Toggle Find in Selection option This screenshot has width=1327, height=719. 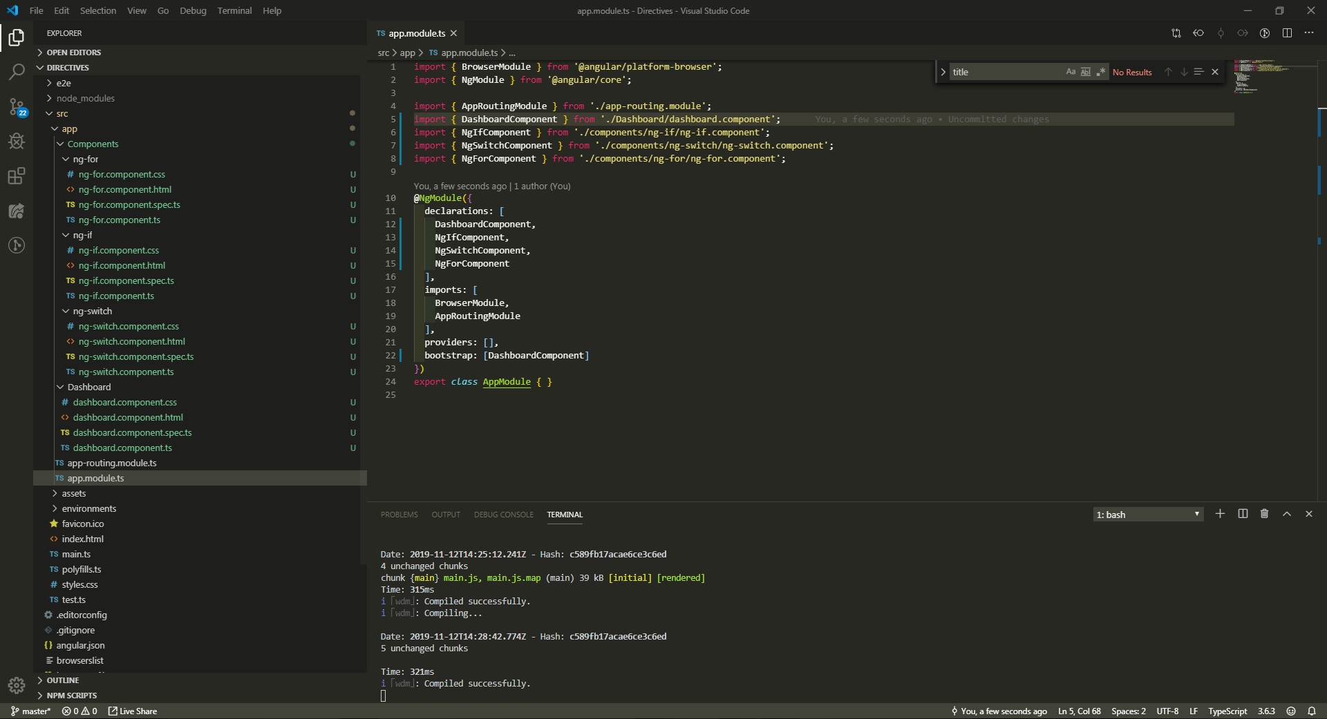pos(1199,72)
